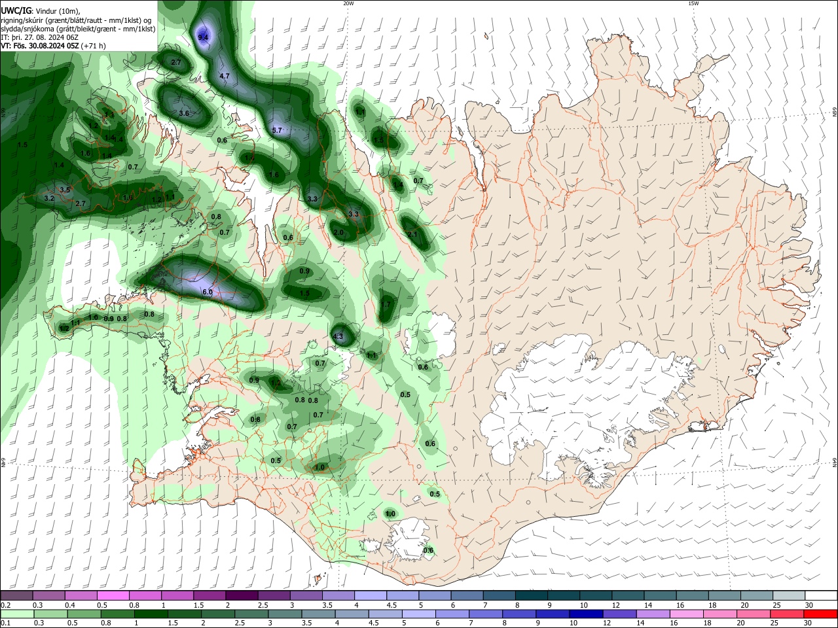
Task: Pick the darkest green 1–1.5 rain legend swatch
Action: click(x=152, y=614)
